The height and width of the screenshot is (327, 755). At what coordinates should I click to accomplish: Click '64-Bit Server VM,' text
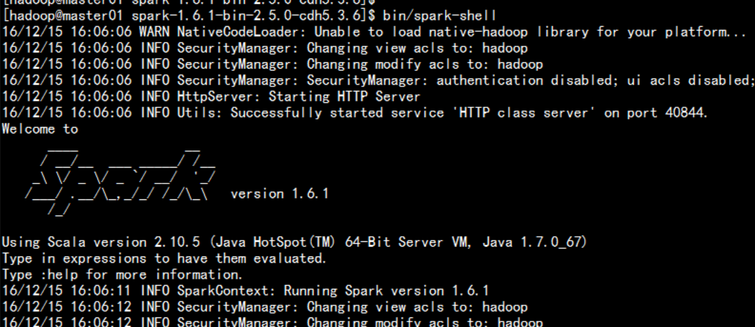point(408,242)
